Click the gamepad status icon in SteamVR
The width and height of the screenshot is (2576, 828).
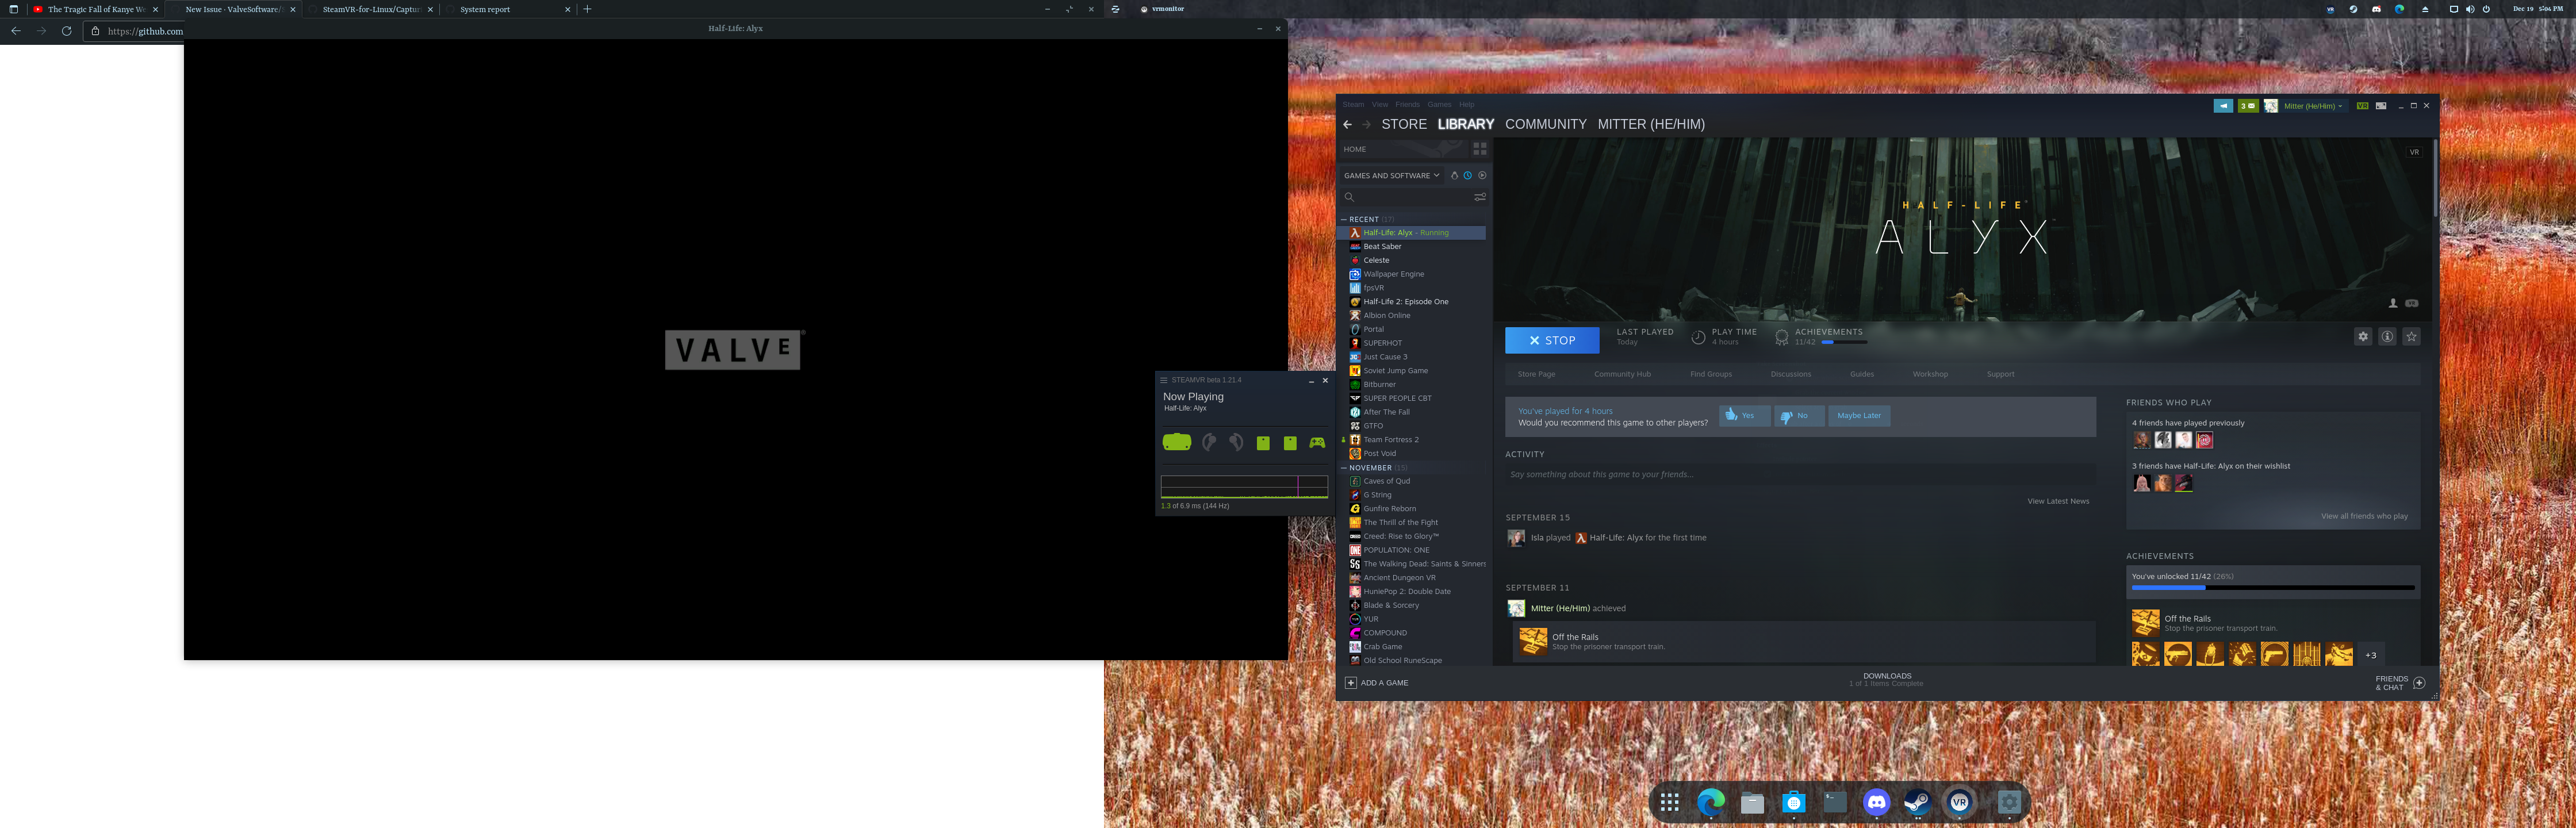[1317, 443]
